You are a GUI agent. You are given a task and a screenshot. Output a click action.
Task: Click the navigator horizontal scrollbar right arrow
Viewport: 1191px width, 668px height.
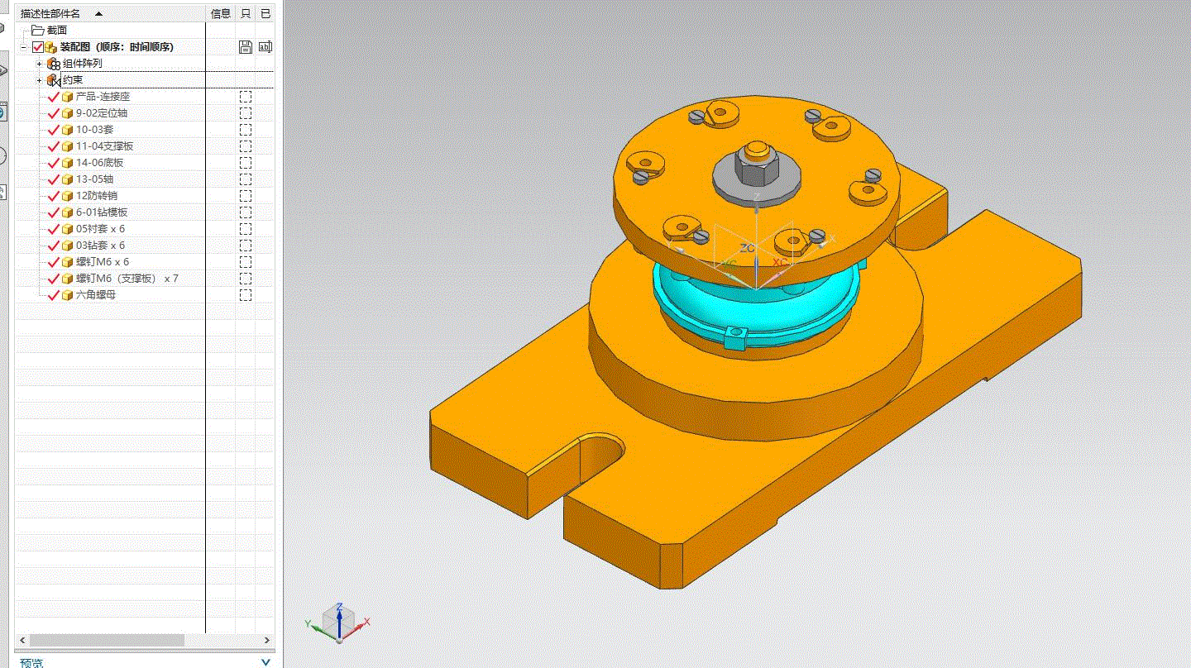coord(266,641)
